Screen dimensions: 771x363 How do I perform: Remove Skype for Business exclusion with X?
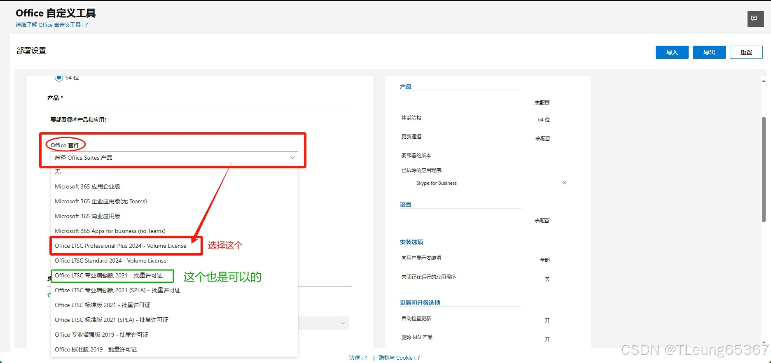pyautogui.click(x=564, y=183)
